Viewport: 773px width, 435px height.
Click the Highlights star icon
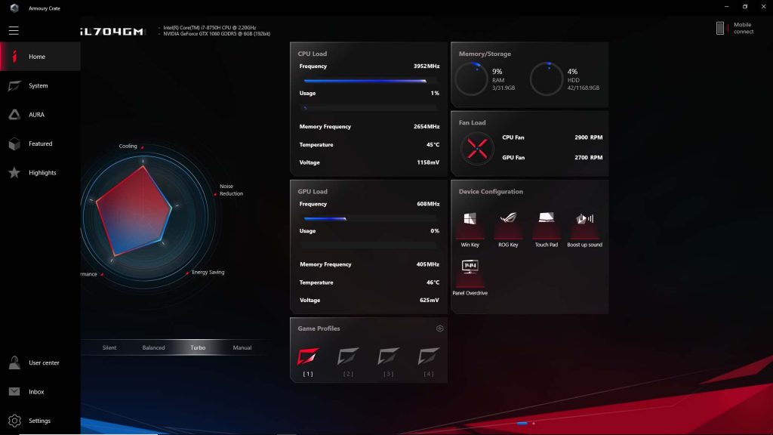[14, 172]
